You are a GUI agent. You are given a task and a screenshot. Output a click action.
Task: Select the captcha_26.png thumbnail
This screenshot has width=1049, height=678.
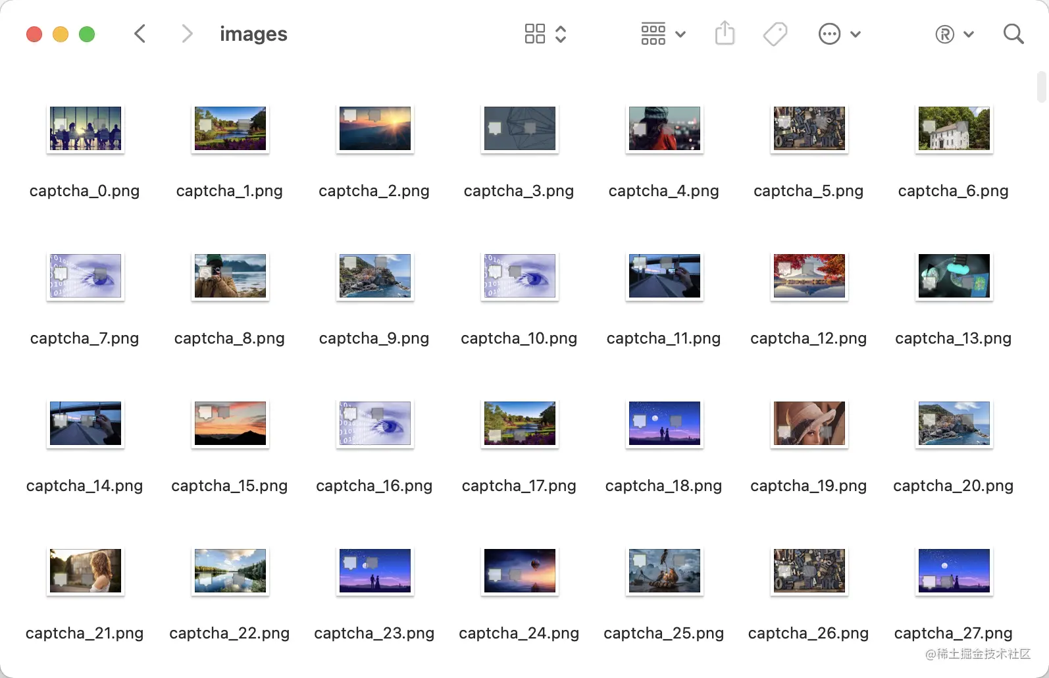click(809, 571)
